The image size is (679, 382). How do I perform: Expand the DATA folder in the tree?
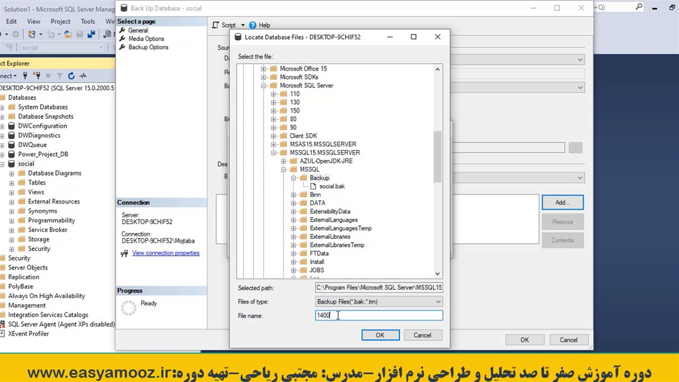pos(293,203)
